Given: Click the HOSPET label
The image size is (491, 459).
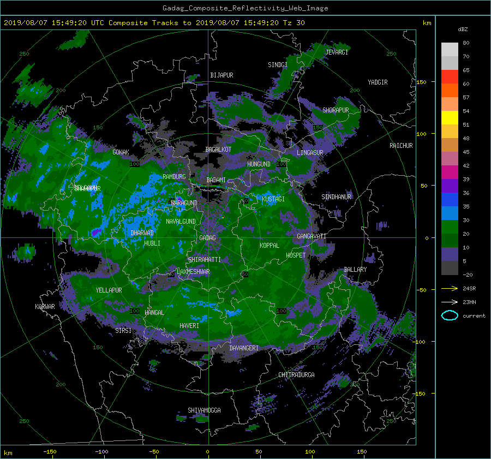Looking at the screenshot, I should pos(296,255).
